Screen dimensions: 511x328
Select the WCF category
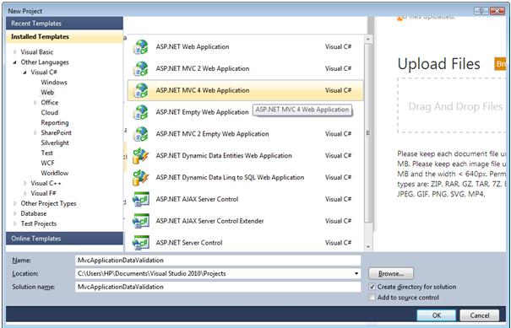[47, 163]
